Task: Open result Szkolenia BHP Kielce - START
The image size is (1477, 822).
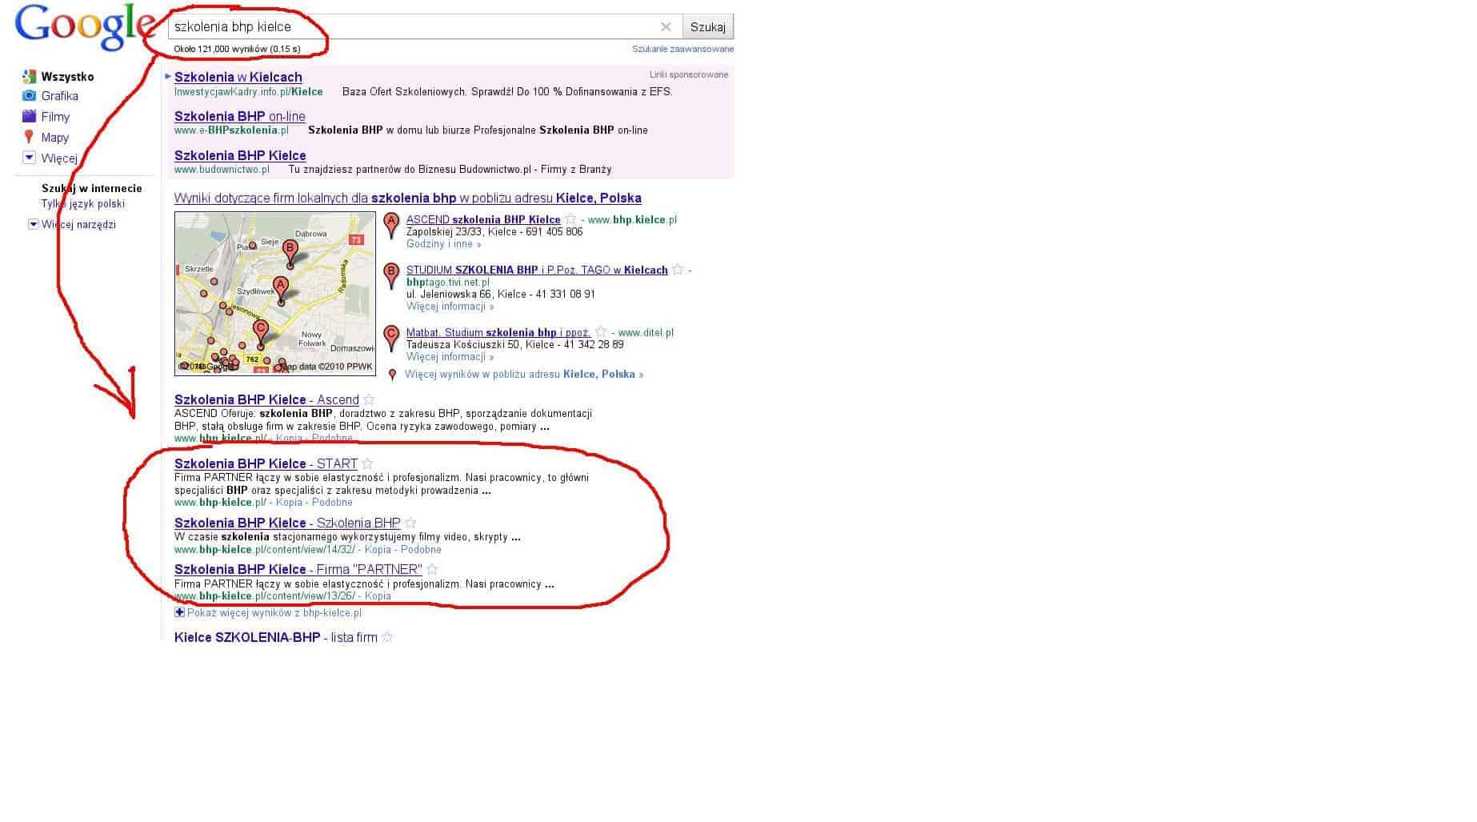Action: coord(266,464)
